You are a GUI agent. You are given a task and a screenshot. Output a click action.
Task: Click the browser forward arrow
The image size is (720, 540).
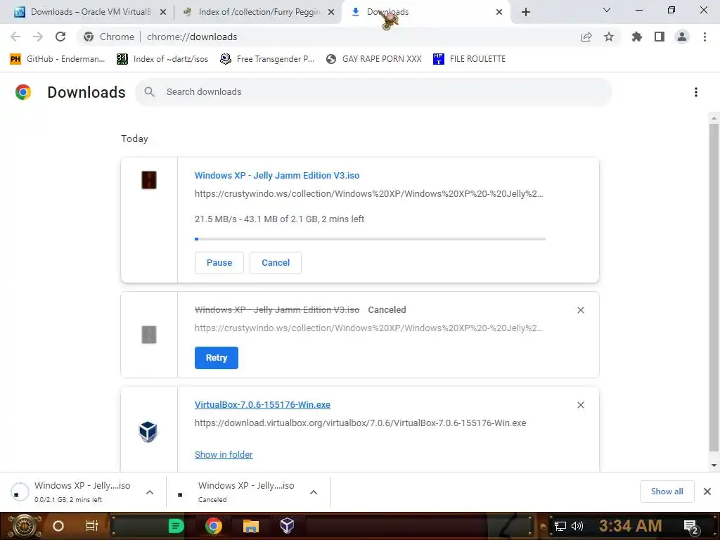38,37
